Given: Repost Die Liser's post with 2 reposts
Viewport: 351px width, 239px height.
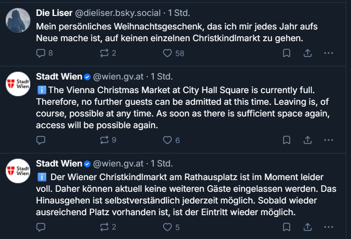Looking at the screenshot, I should click(104, 53).
